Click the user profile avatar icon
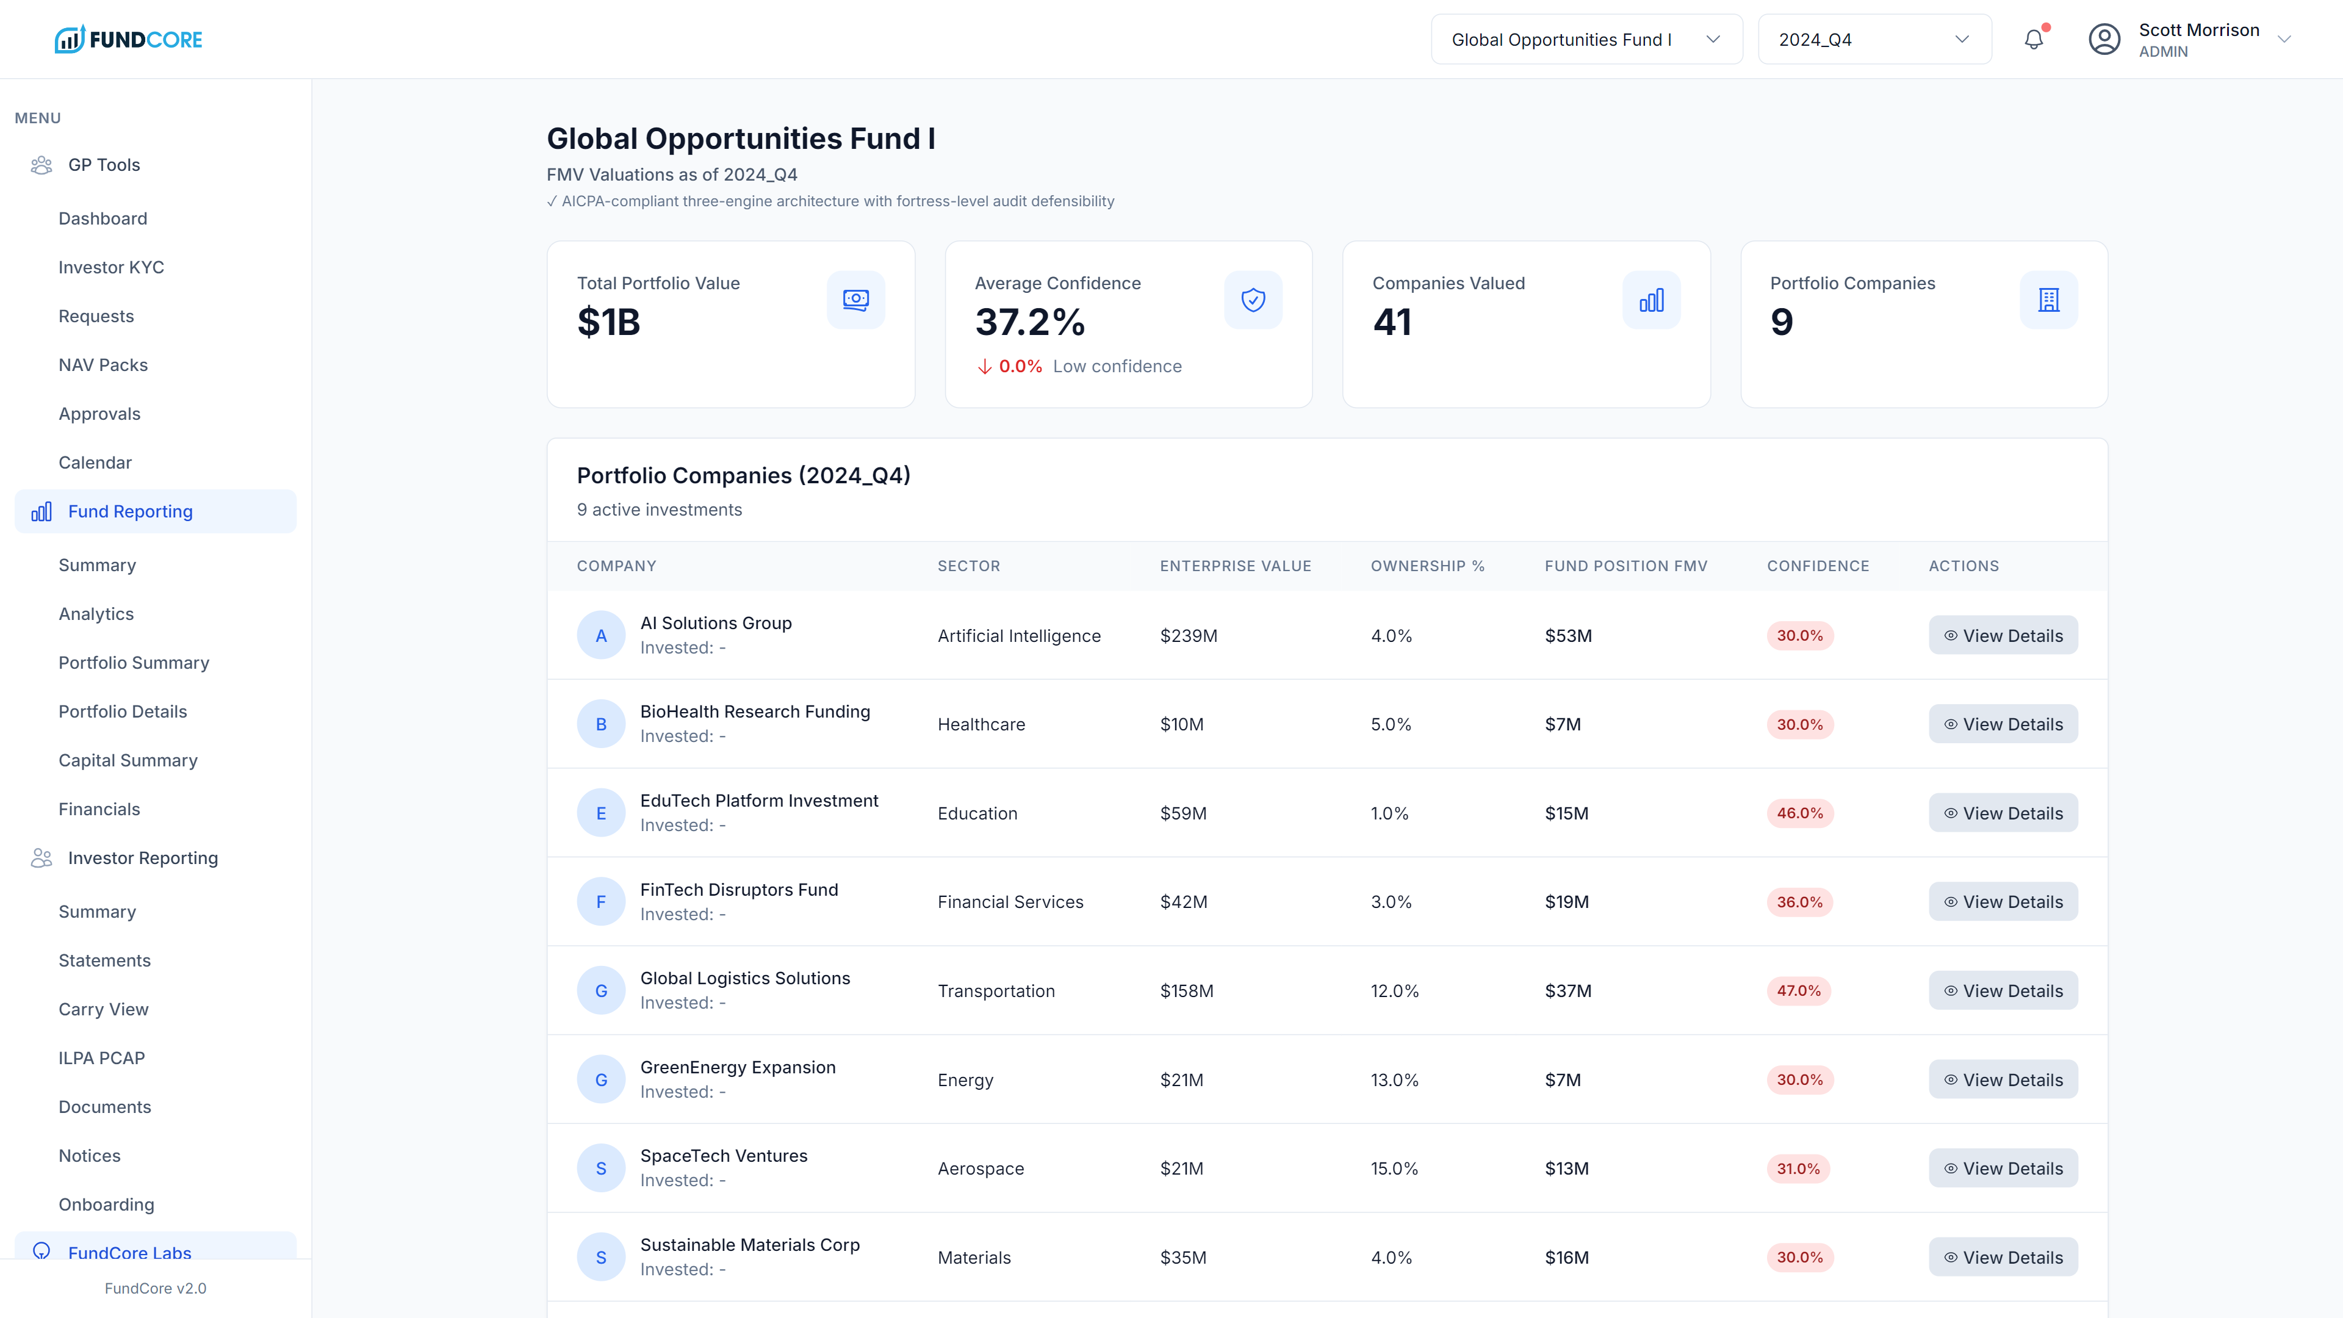This screenshot has height=1318, width=2343. point(2104,39)
